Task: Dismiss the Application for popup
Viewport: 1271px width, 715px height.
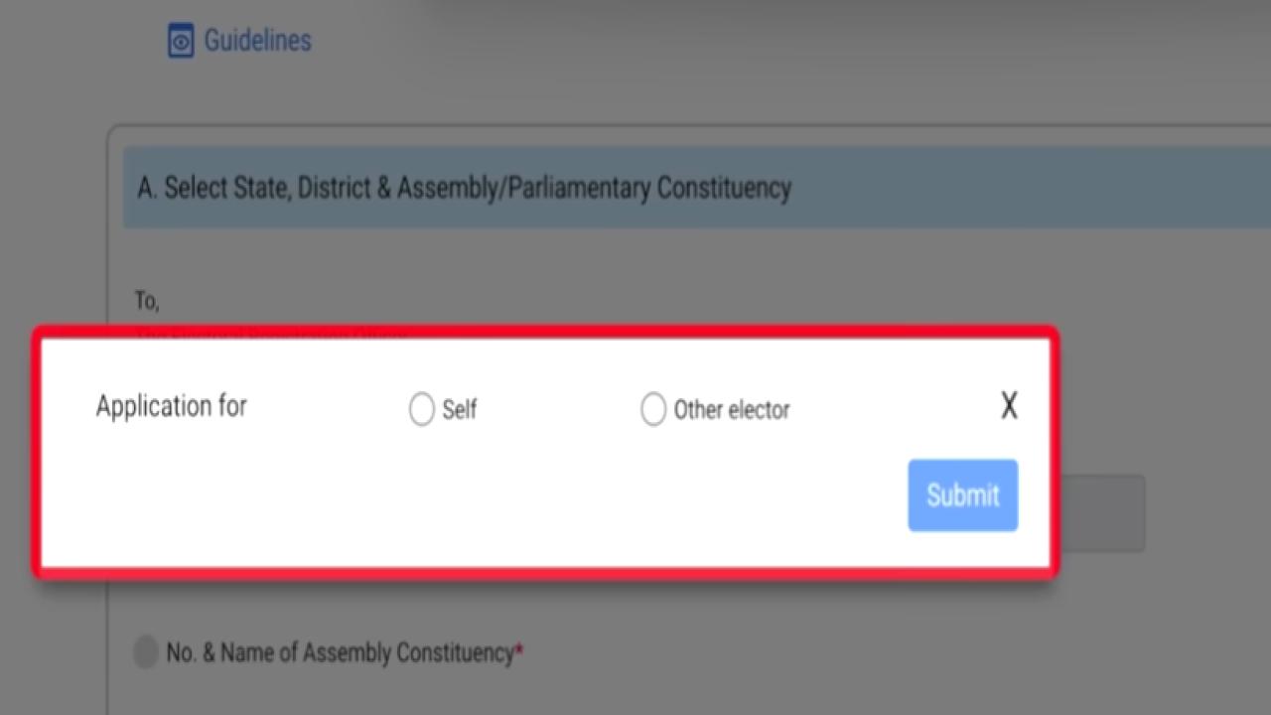Action: [1009, 405]
